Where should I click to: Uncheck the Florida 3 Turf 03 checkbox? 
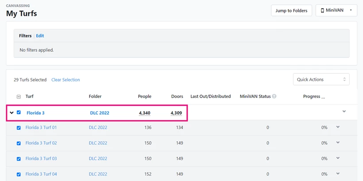(x=19, y=159)
